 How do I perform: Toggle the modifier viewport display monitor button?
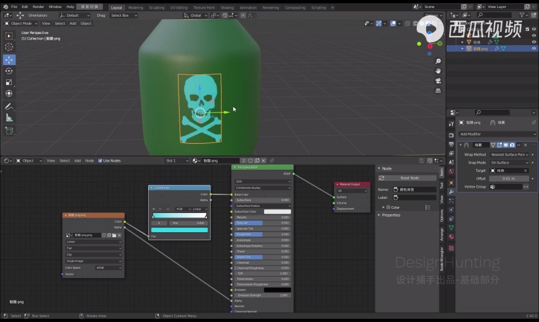point(506,145)
